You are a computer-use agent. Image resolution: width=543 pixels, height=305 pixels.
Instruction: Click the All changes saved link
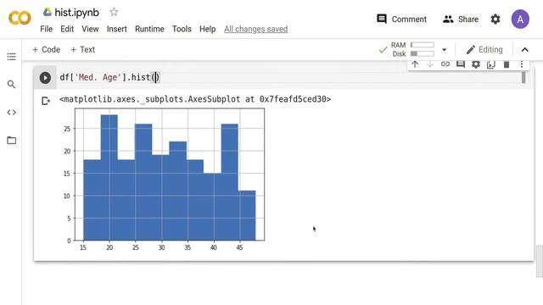coord(256,29)
